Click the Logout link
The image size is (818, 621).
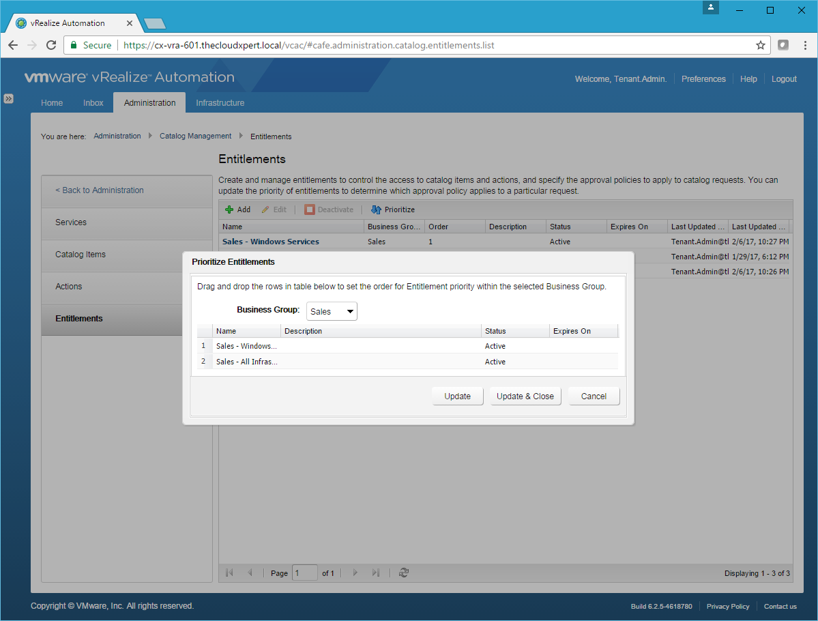pos(784,79)
